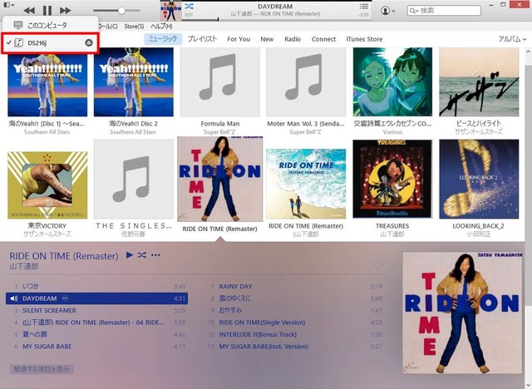This screenshot has height=389, width=532.
Task: Click the search field
Action: click(444, 11)
